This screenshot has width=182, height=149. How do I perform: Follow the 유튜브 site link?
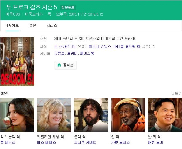coord(60,53)
